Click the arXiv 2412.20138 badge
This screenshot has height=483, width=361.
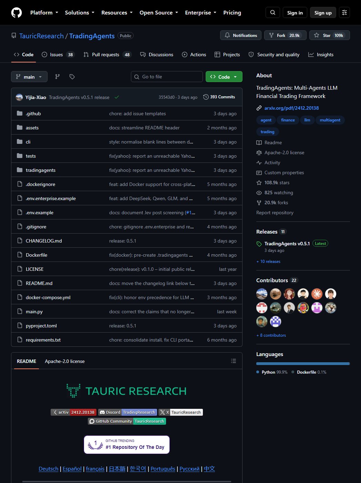click(x=73, y=412)
